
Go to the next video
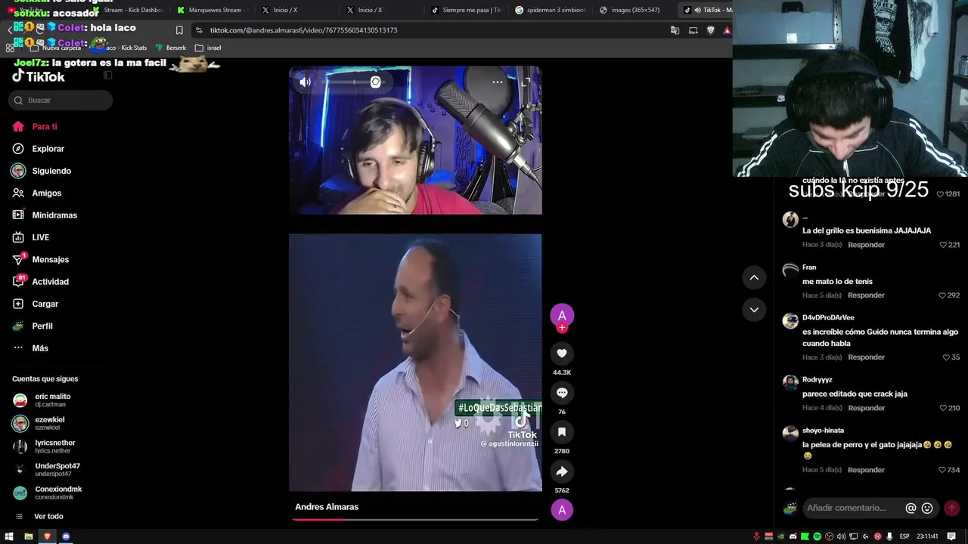[754, 310]
